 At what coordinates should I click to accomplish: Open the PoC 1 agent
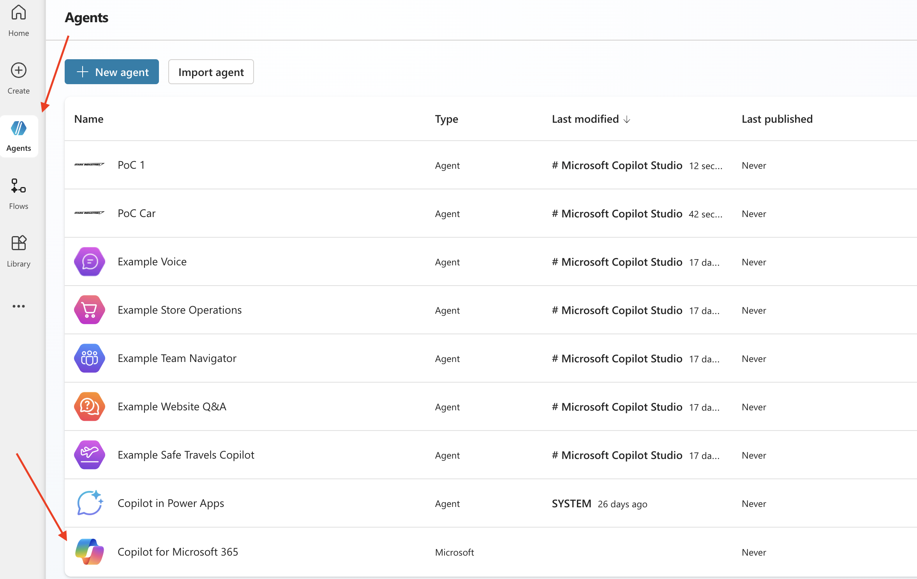click(x=131, y=165)
